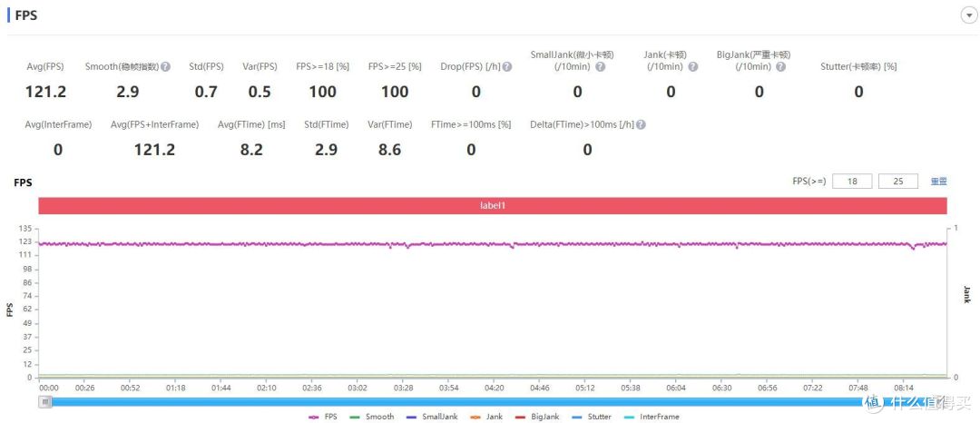Toggle Stutter series in chart legend
The width and height of the screenshot is (980, 423).
point(592,417)
